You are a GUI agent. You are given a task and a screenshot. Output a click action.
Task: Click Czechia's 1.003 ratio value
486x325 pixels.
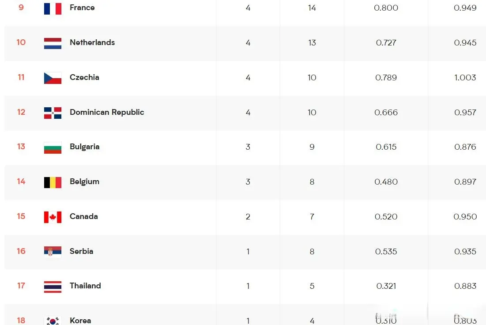pos(465,78)
